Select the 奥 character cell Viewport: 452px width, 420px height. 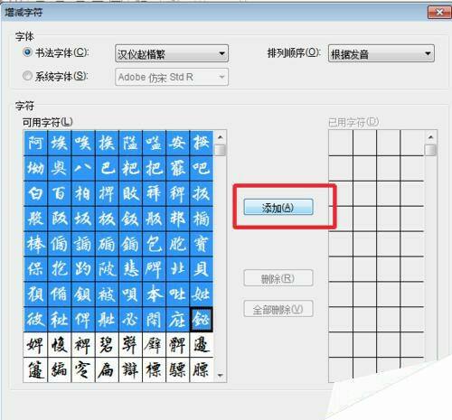(59, 168)
